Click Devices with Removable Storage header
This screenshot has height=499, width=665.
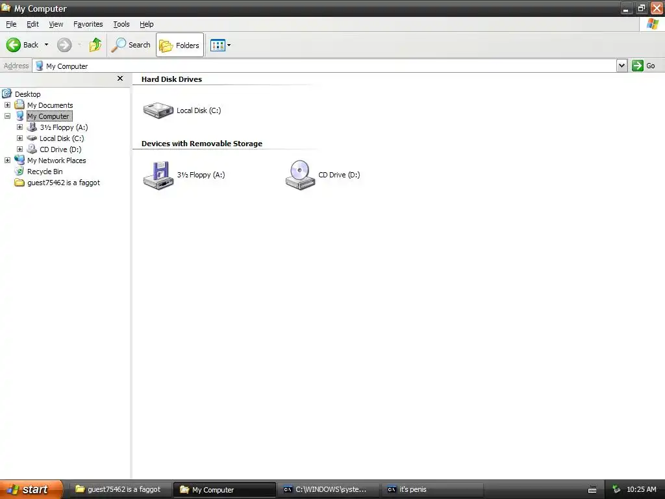(202, 144)
